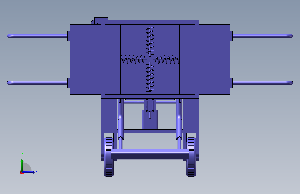Image resolution: width=300 pixels, height=194 pixels.
Task: Select the right side panel of the model
Action: click(x=215, y=59)
